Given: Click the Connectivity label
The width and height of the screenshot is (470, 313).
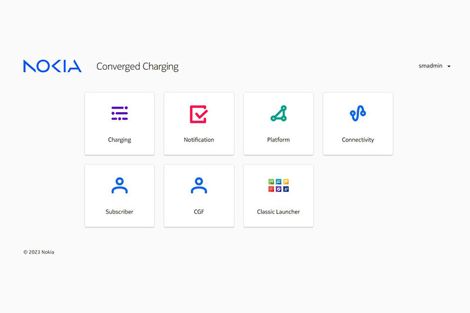Looking at the screenshot, I should point(358,140).
